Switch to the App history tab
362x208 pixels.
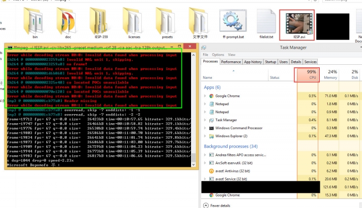click(x=253, y=62)
